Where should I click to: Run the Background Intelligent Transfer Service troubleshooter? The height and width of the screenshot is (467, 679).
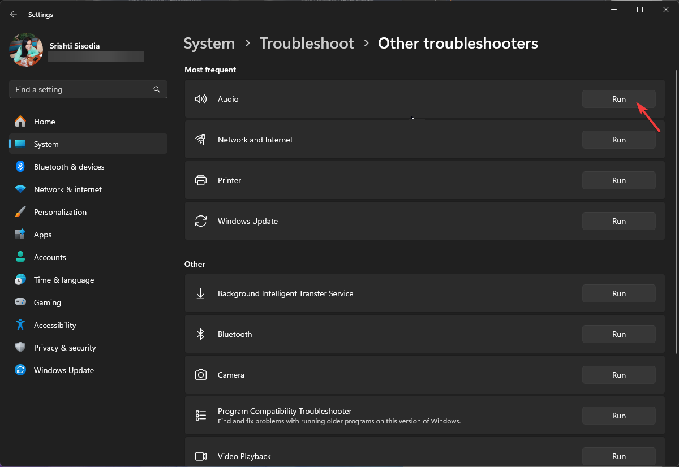coord(618,293)
